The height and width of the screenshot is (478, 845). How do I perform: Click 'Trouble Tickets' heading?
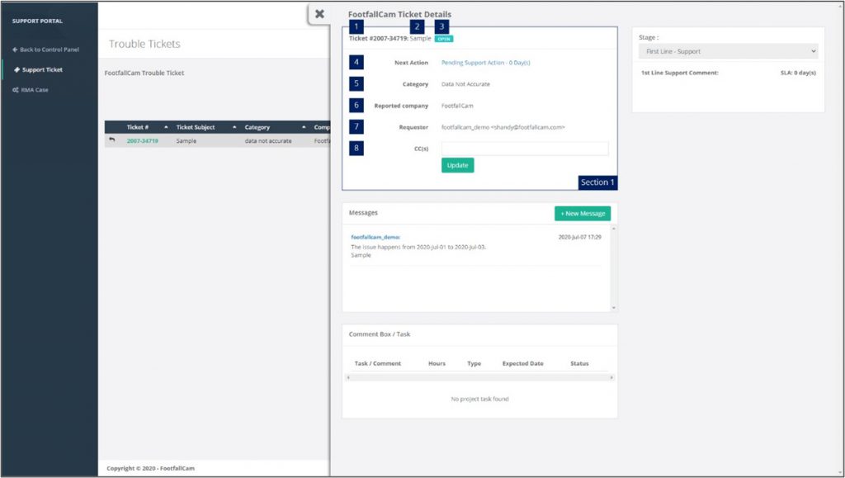[144, 45]
